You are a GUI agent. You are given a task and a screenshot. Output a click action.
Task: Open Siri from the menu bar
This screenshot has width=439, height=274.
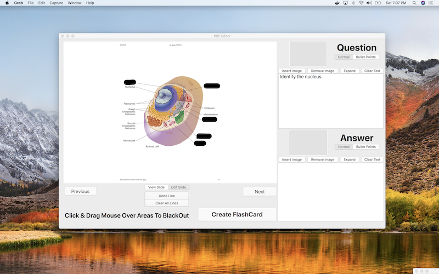[x=423, y=3]
